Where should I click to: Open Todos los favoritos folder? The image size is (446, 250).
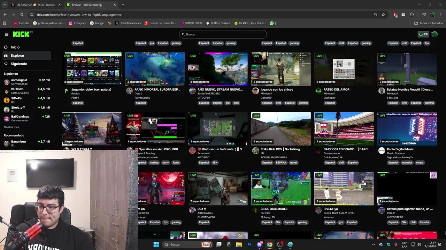pos(428,23)
